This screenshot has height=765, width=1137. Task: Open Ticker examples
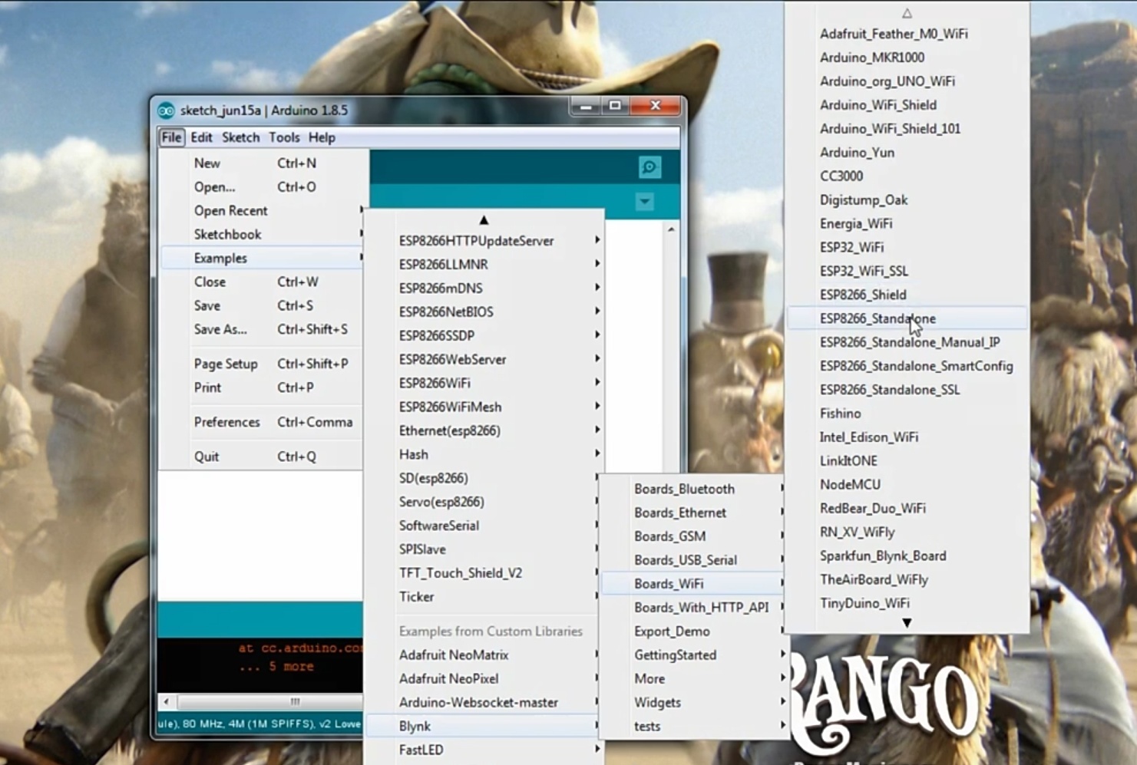482,597
